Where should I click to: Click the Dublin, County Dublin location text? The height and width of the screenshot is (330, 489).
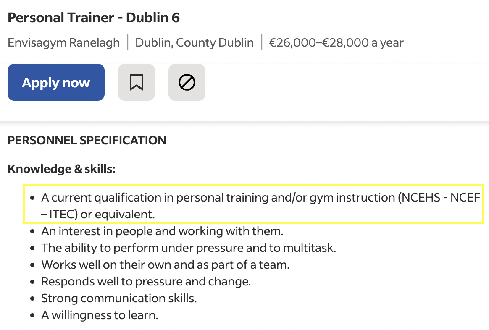click(x=195, y=42)
